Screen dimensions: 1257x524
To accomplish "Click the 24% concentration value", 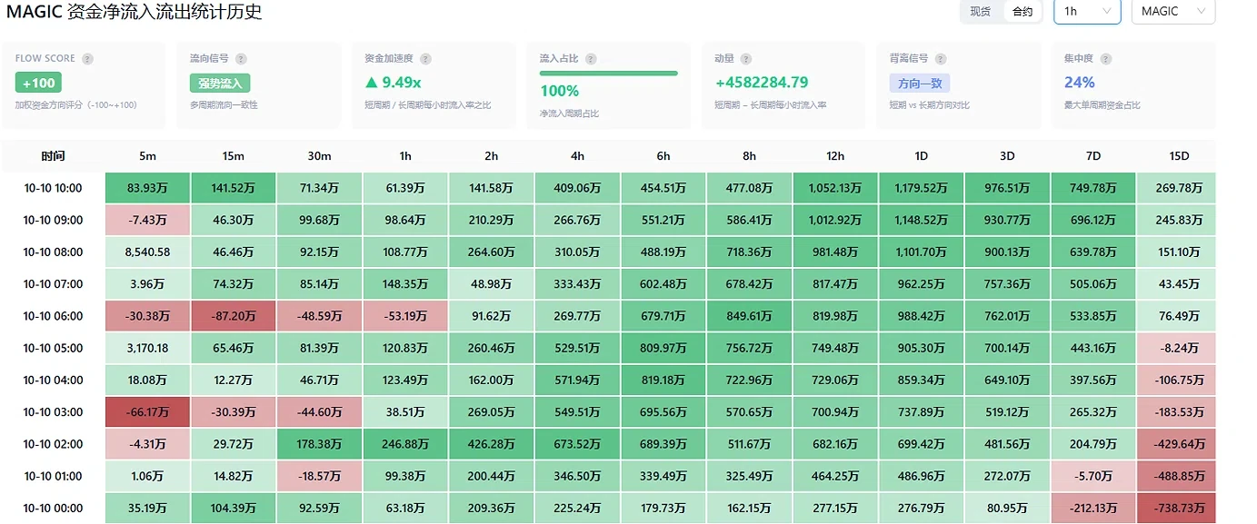I will [x=1079, y=83].
